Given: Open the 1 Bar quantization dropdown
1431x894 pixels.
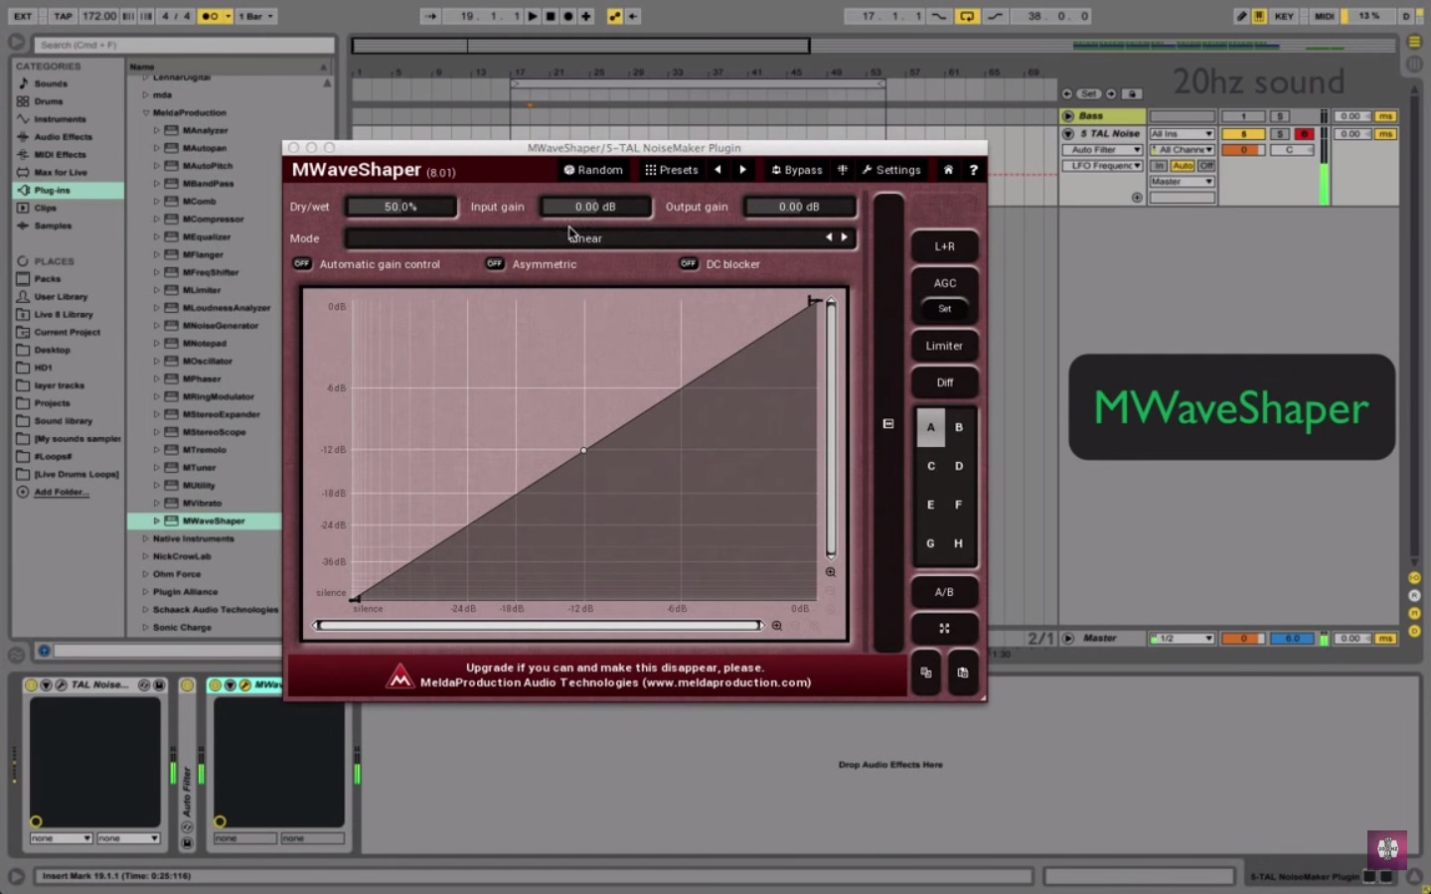Looking at the screenshot, I should click(256, 16).
